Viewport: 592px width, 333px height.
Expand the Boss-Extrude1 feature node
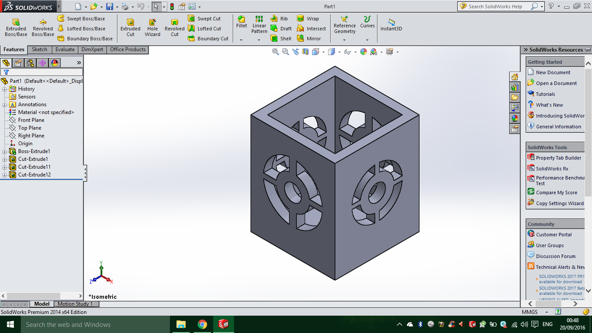click(5, 152)
